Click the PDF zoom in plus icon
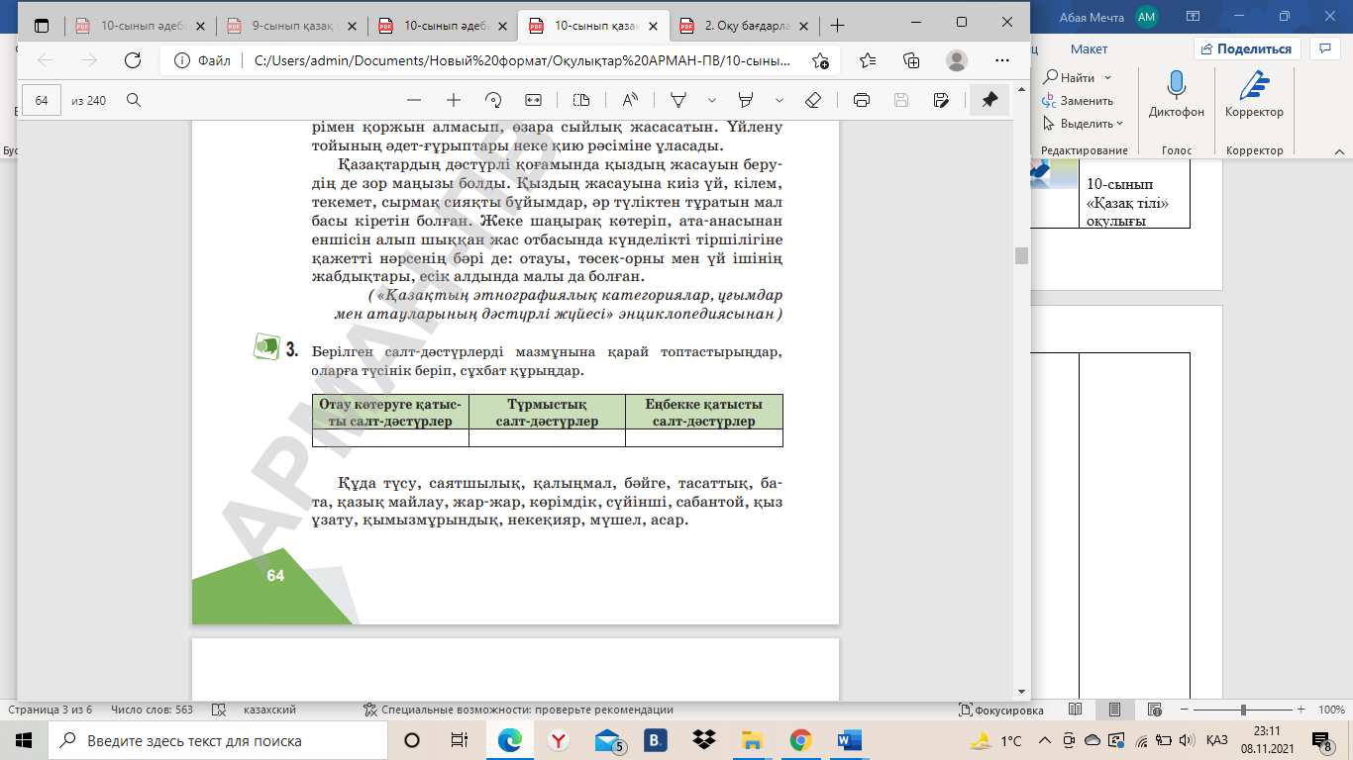The image size is (1353, 760). tap(454, 100)
